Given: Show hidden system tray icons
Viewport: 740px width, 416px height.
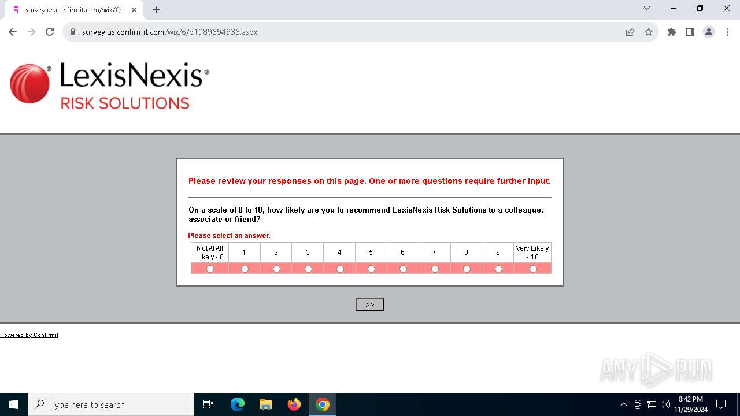Looking at the screenshot, I should (623, 404).
